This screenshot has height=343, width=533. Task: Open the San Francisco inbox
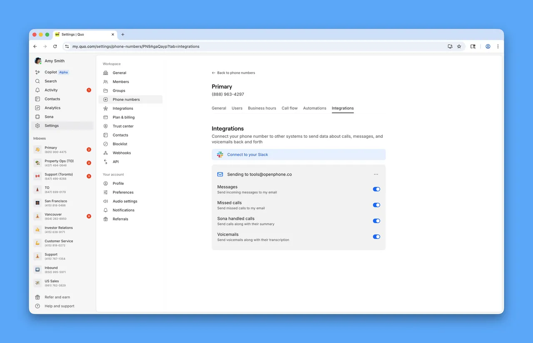pyautogui.click(x=62, y=203)
